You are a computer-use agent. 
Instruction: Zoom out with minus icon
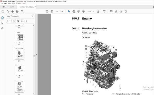pyautogui.click(x=79, y=11)
